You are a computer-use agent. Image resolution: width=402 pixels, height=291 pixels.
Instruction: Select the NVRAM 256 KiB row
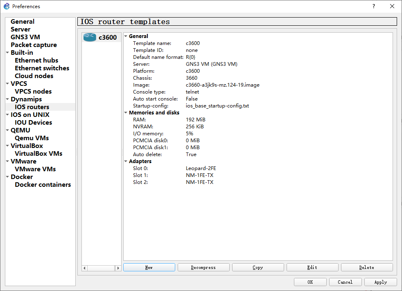(258, 126)
